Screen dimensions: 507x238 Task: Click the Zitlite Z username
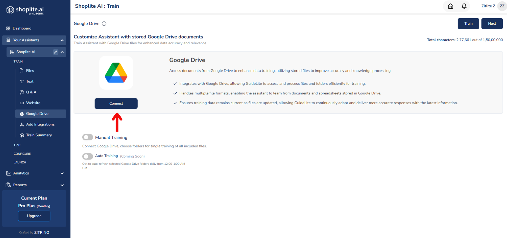(488, 6)
